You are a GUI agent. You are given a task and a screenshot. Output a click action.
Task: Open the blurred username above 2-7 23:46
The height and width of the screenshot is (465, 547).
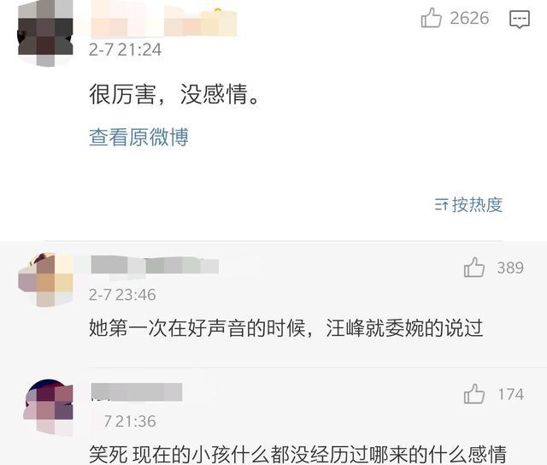(155, 267)
